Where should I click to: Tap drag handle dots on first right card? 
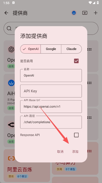click(x=89, y=49)
